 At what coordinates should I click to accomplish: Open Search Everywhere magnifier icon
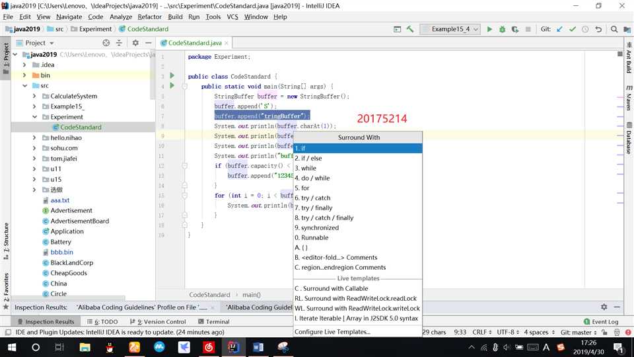point(614,29)
